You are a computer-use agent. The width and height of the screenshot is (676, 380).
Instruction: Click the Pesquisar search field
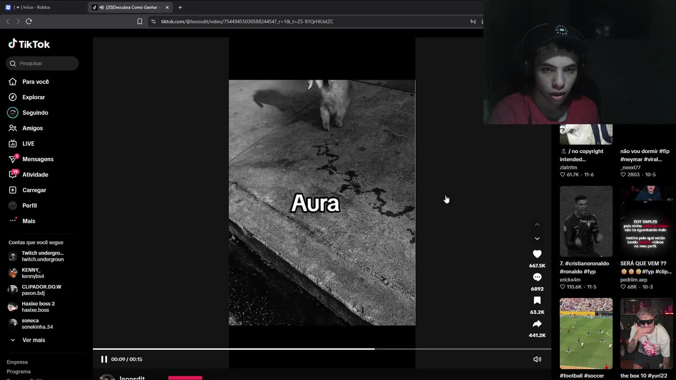[x=42, y=63]
